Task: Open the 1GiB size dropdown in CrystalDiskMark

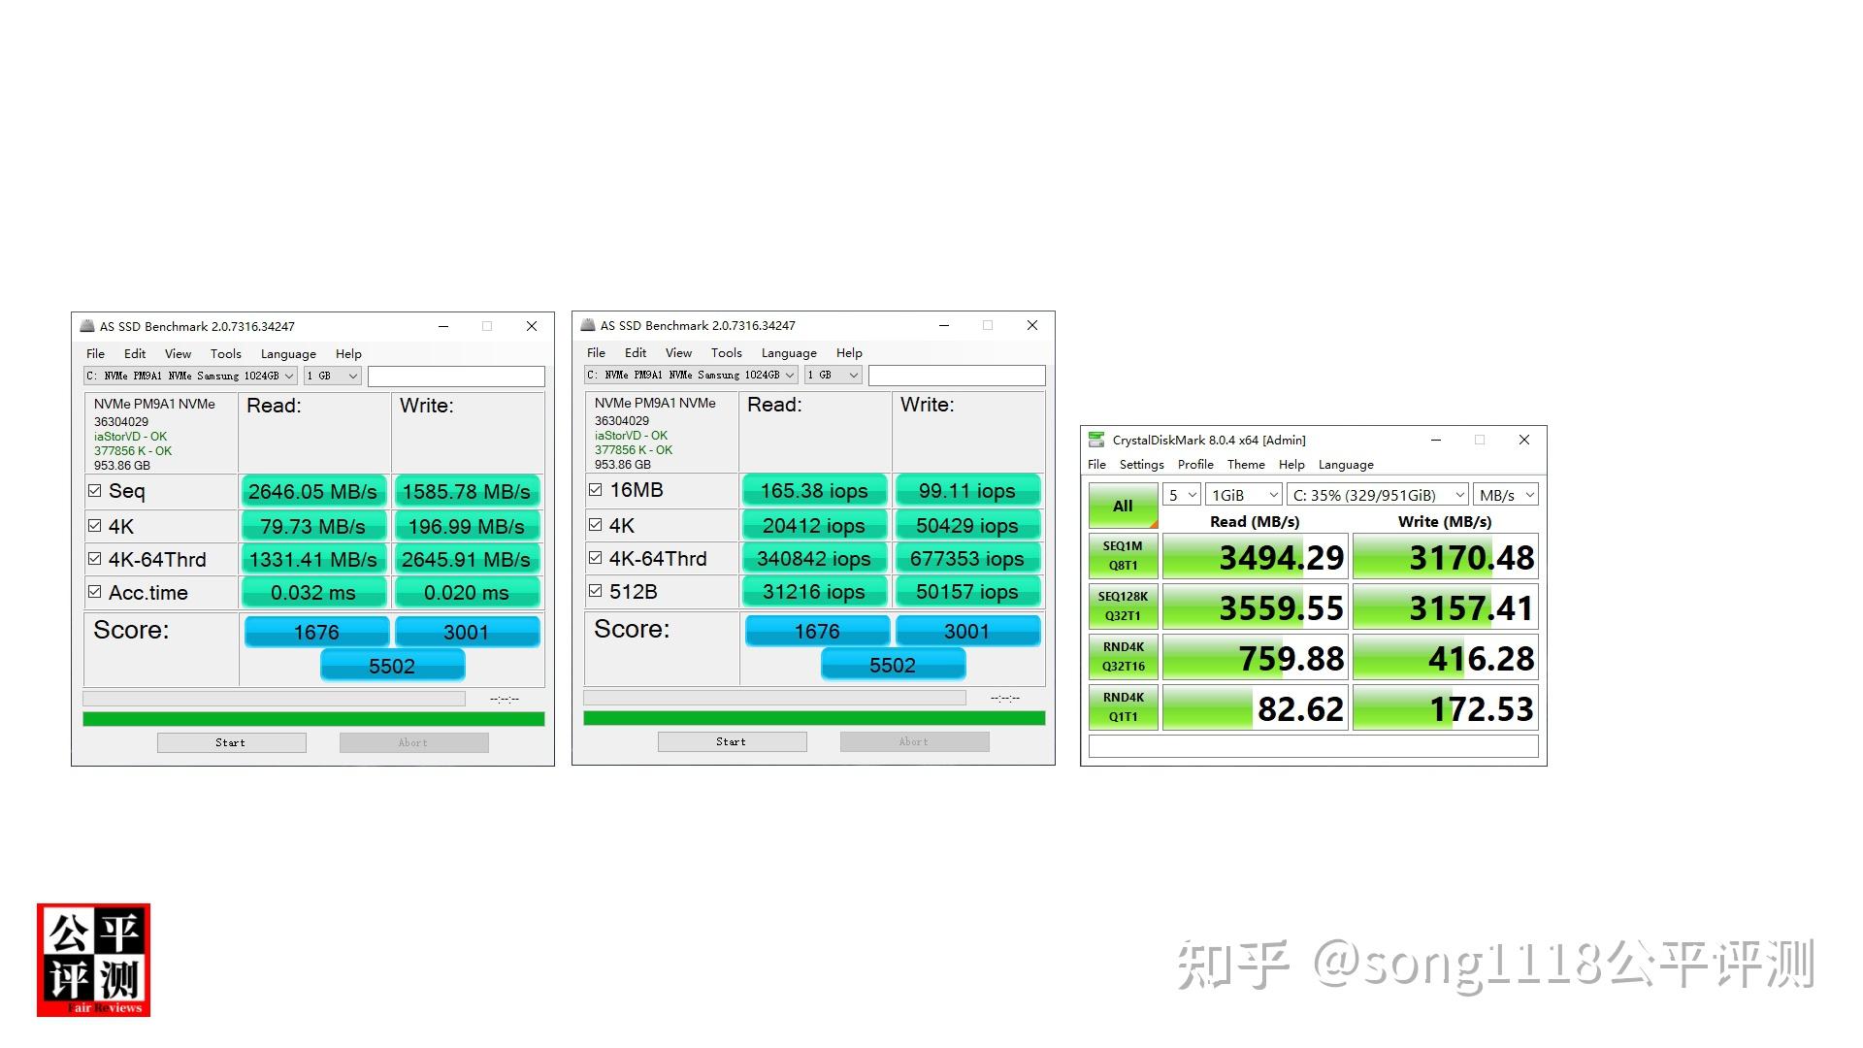Action: click(1243, 495)
